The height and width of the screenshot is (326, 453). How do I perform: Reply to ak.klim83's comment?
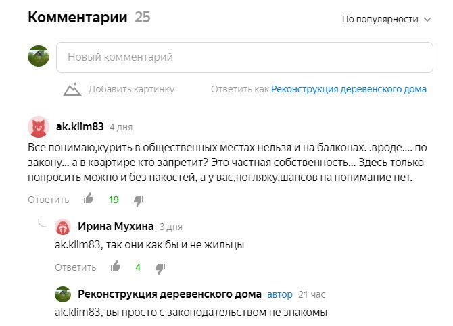click(48, 200)
